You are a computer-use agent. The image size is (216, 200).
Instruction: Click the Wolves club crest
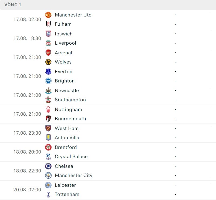(48, 62)
